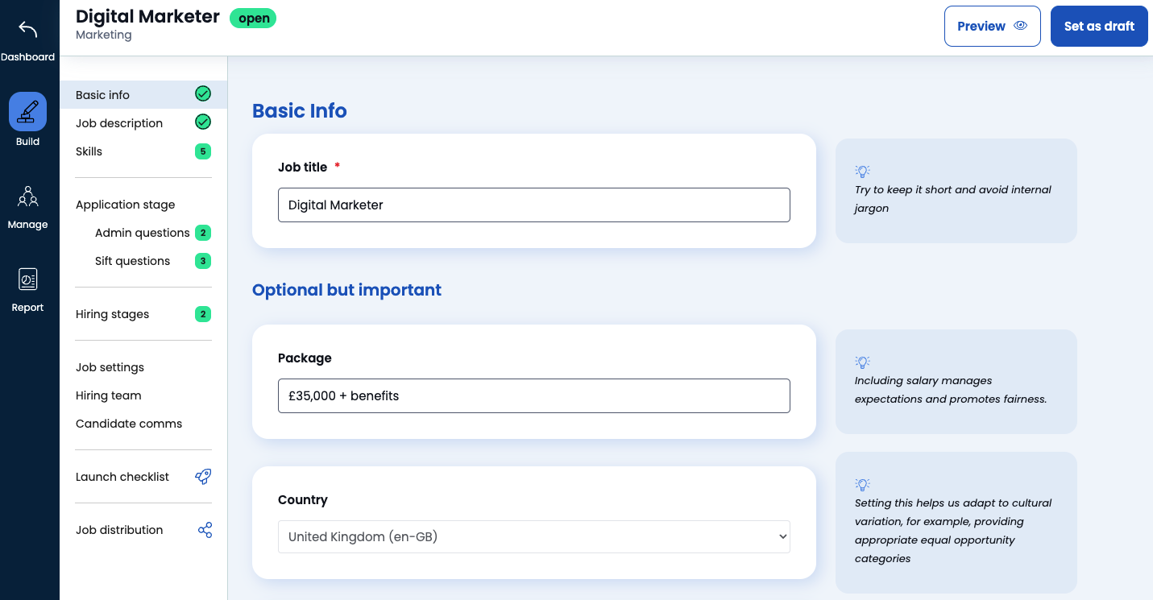This screenshot has height=600, width=1153.
Task: Click the lightbulb icon on the Package tip
Action: pos(862,361)
